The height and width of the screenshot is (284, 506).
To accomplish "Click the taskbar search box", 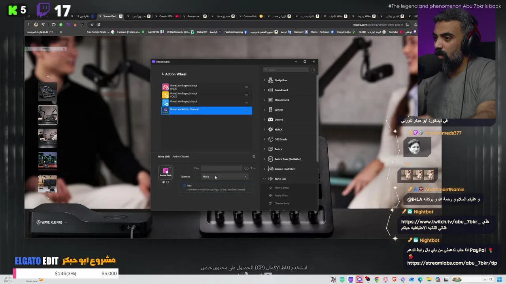I will 473,279.
